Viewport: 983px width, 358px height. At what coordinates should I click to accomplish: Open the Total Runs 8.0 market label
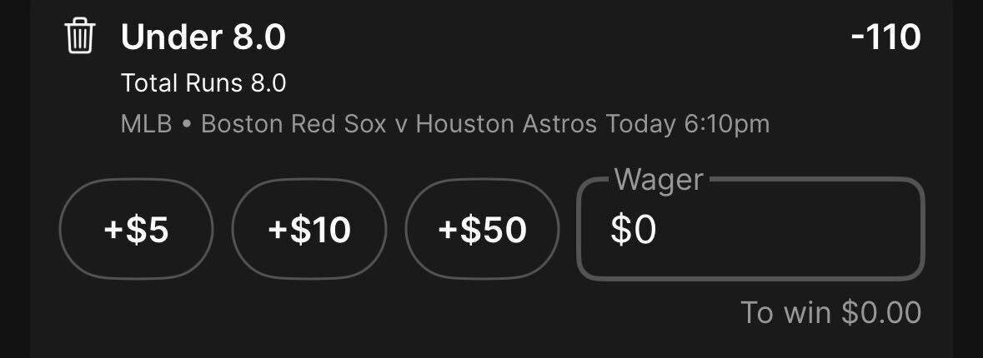pos(203,83)
